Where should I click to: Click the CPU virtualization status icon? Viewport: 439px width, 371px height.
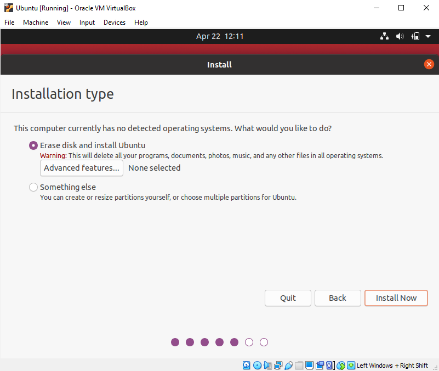(330, 366)
